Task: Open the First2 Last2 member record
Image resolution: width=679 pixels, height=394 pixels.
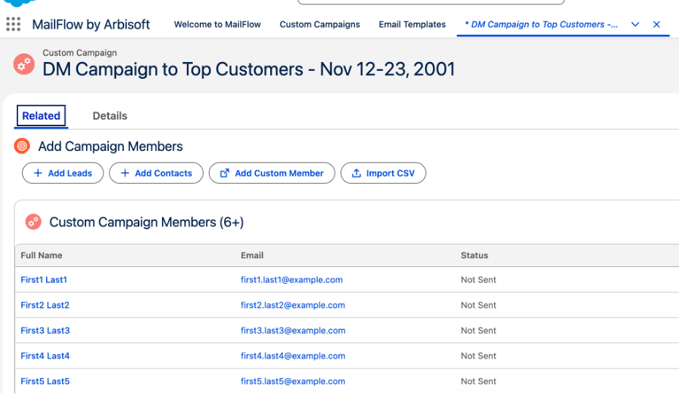Action: click(x=45, y=305)
